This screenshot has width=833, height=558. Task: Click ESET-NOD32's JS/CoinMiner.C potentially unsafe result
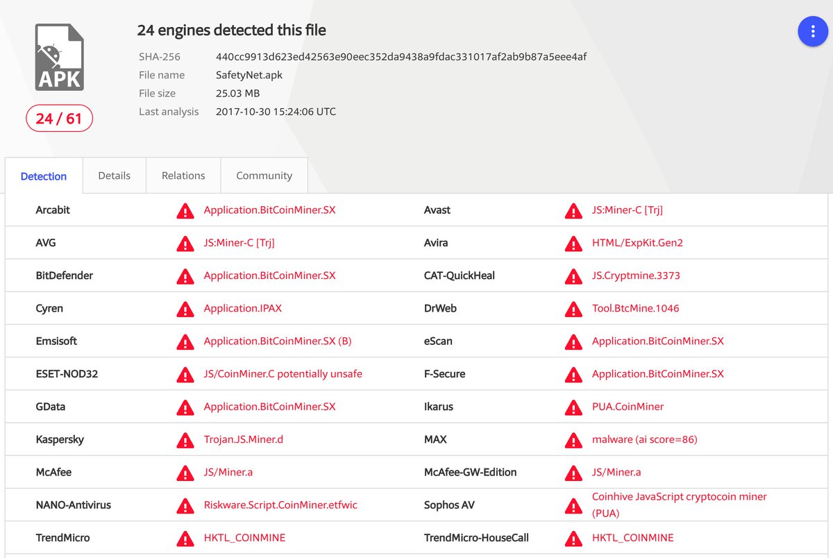tap(283, 373)
